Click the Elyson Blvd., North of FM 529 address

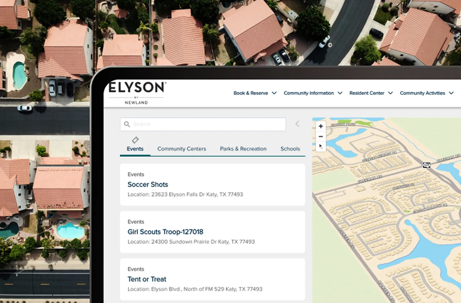click(x=207, y=289)
